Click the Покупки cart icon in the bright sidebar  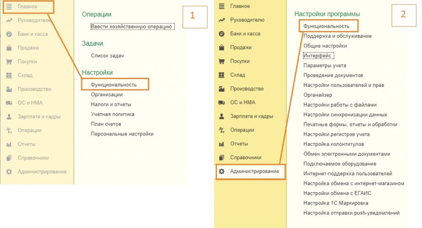tap(222, 61)
